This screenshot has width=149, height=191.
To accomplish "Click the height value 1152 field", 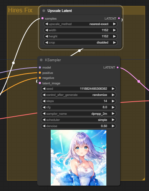I will pyautogui.click(x=81, y=36).
